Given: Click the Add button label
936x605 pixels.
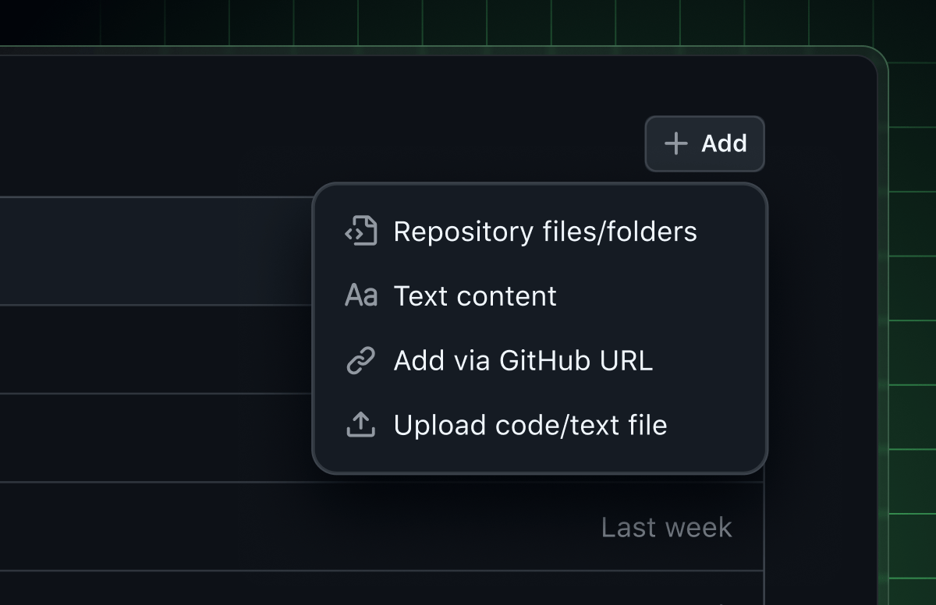Looking at the screenshot, I should (x=724, y=143).
